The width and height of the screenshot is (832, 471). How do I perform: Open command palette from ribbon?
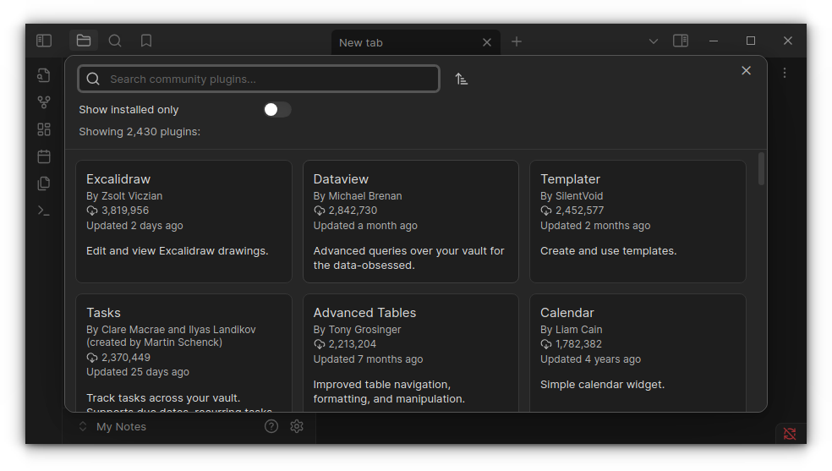point(44,211)
